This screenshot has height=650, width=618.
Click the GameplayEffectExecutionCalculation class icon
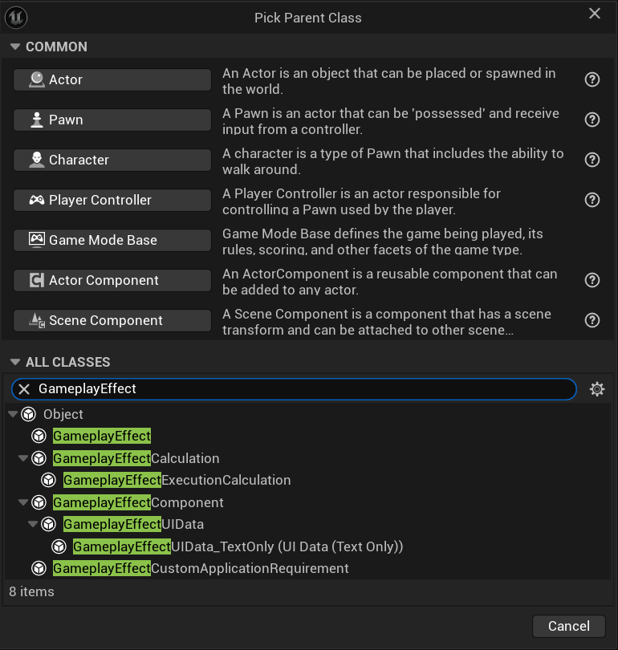click(x=49, y=480)
